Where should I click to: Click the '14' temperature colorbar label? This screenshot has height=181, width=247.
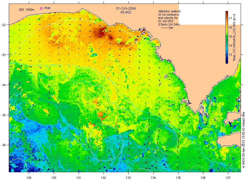(230, 46)
